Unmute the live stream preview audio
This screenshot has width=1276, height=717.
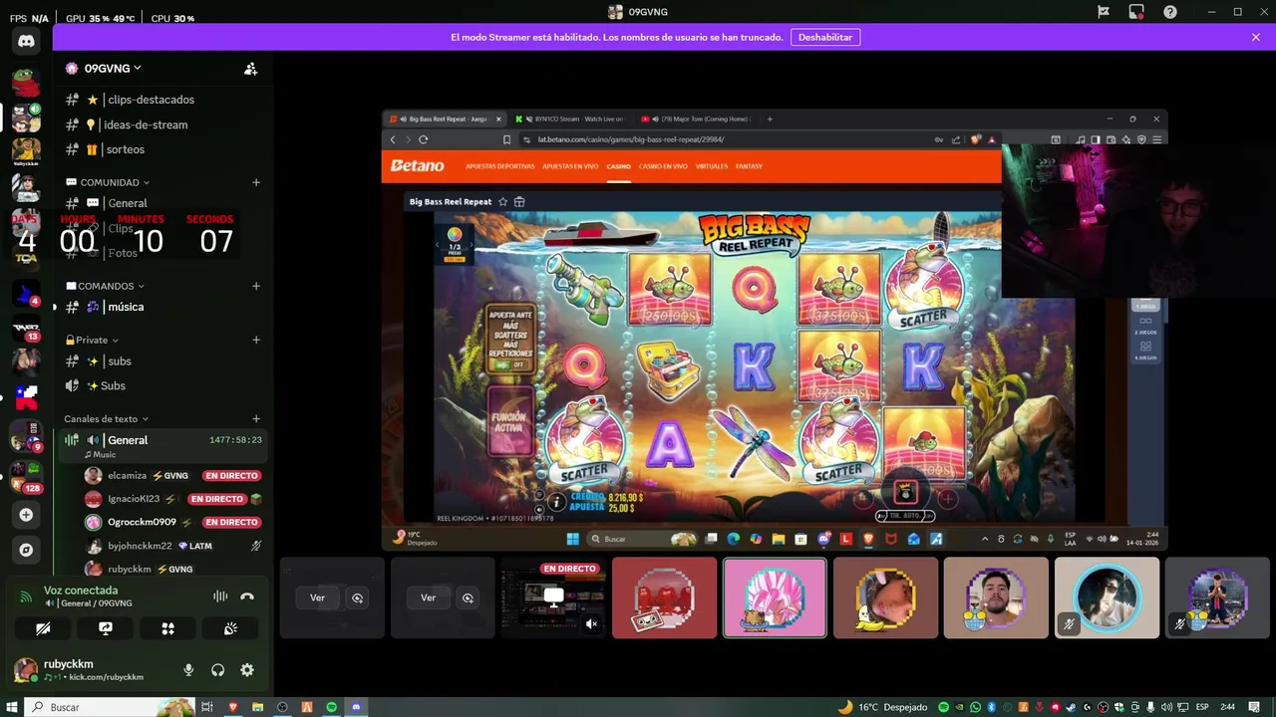(591, 623)
